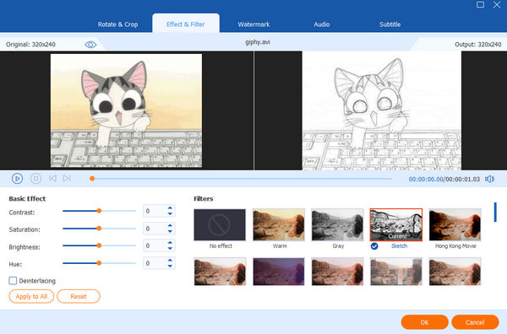Screen dimensions: 507x334
Task: Select the No effect filter
Action: coord(220,225)
